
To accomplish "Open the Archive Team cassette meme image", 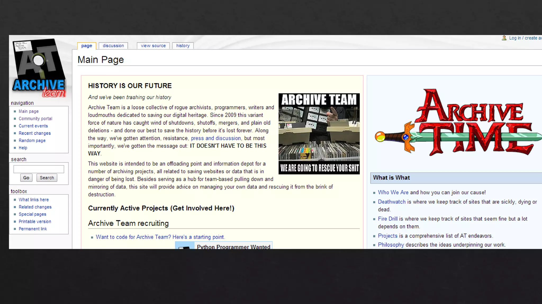I will click(319, 134).
